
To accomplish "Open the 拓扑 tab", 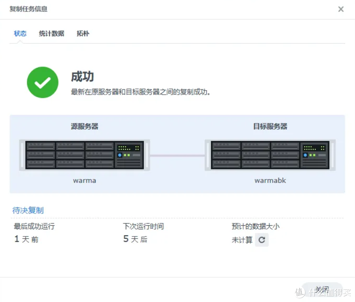I will click(x=83, y=34).
